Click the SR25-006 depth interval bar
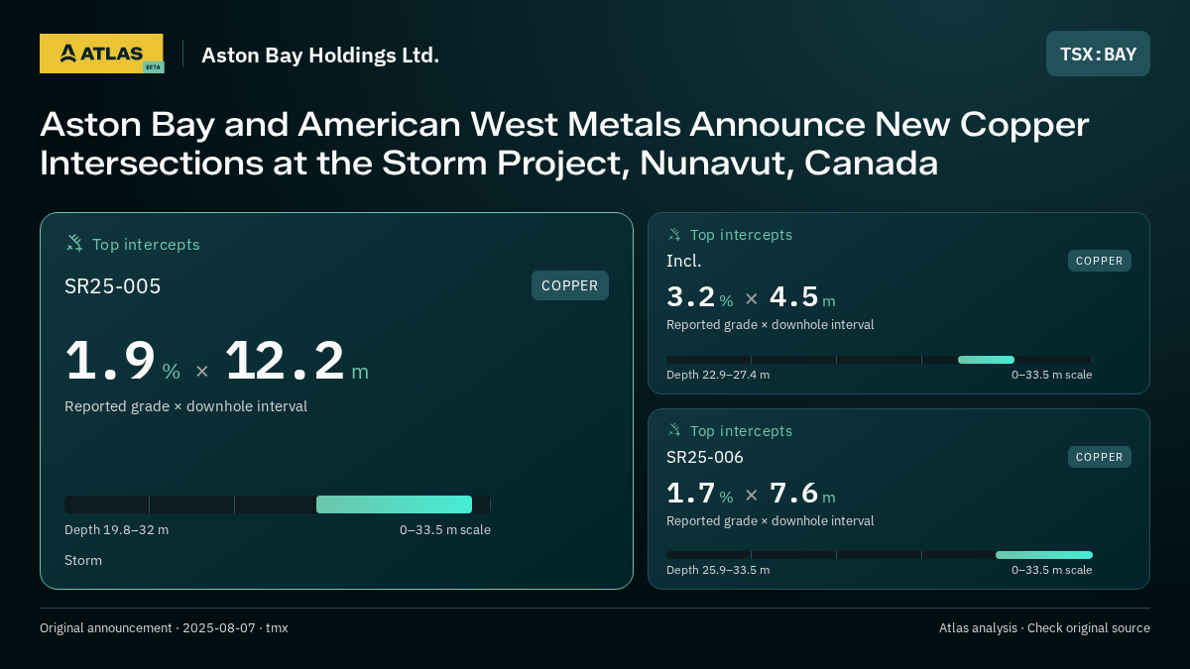The width and height of the screenshot is (1190, 669). 880,555
